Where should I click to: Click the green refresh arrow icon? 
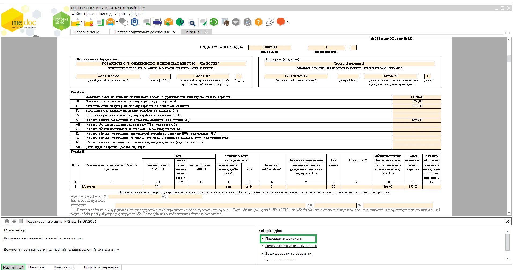[214, 22]
